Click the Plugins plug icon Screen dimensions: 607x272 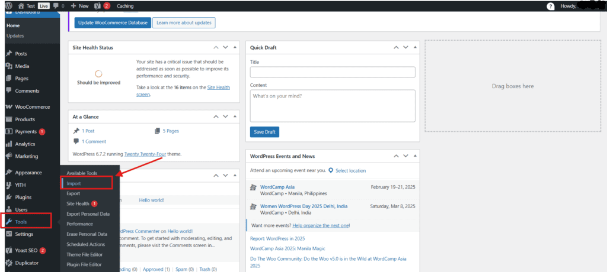(x=9, y=197)
